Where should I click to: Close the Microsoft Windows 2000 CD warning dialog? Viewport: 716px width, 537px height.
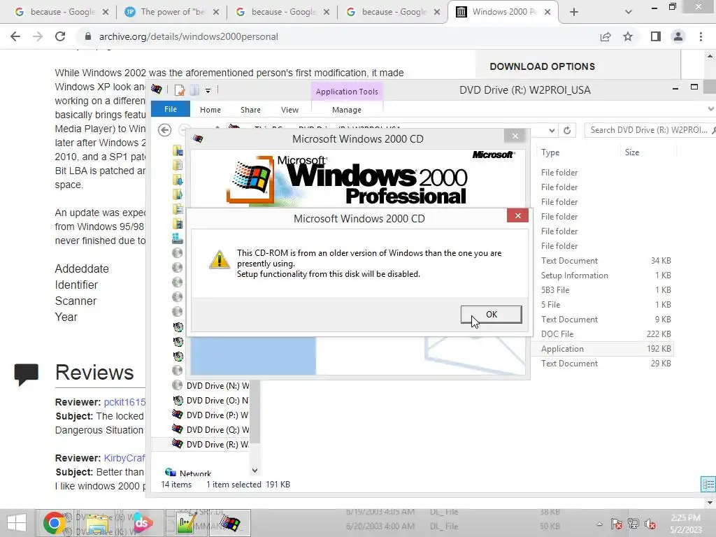pos(517,215)
